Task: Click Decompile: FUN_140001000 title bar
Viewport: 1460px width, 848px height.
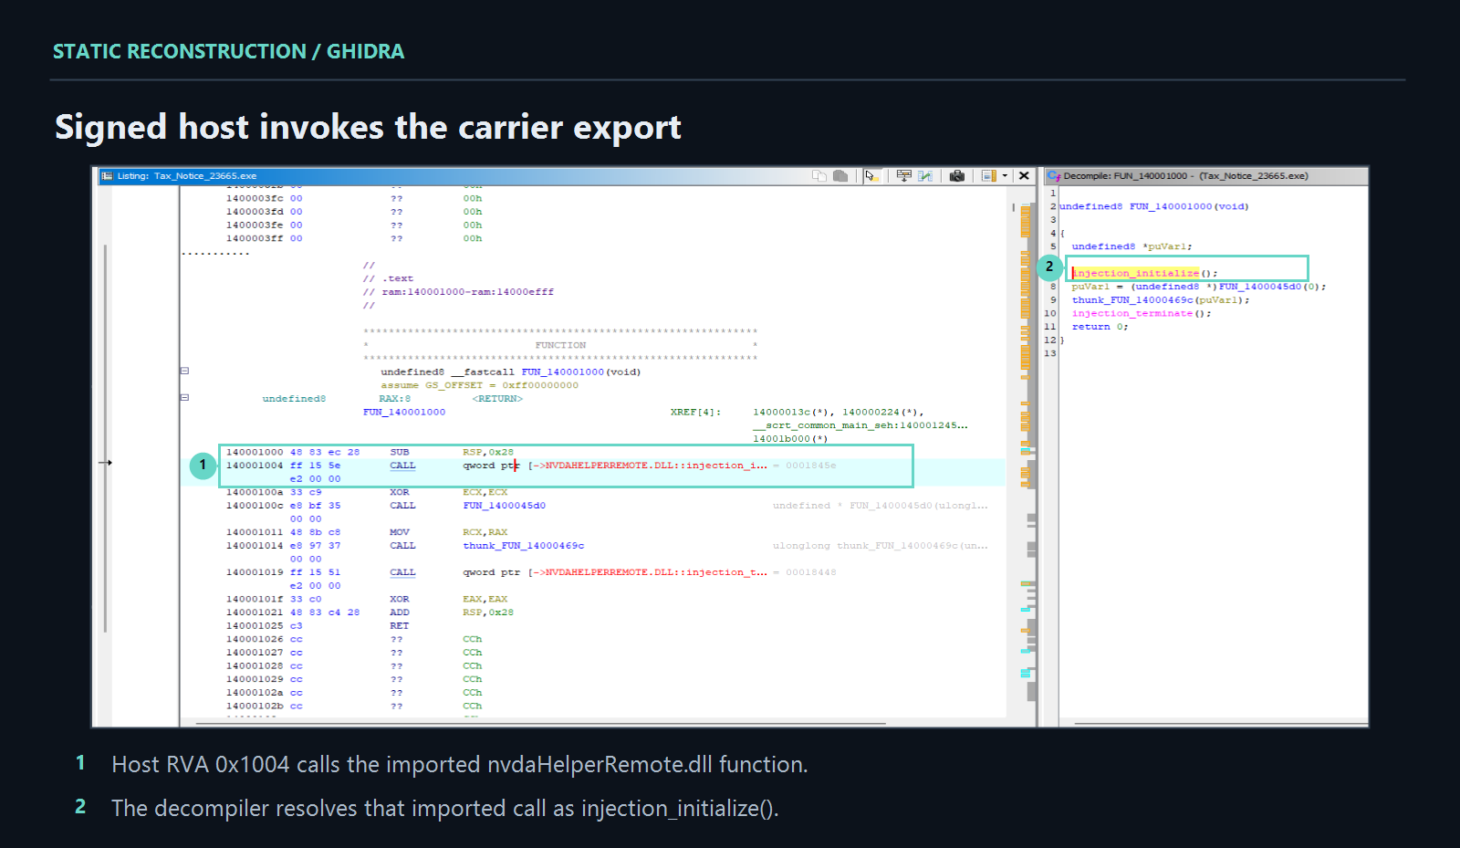Action: [x=1204, y=176]
